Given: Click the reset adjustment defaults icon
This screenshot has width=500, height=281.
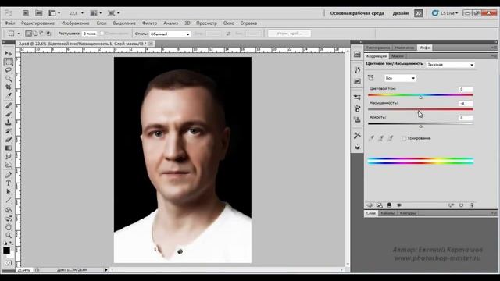Looking at the screenshot, I should [x=461, y=205].
